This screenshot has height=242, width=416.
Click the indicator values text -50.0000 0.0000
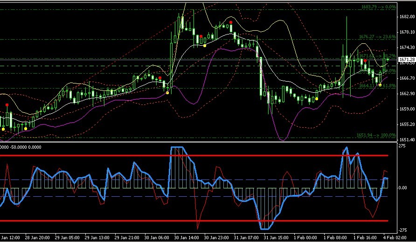point(26,147)
